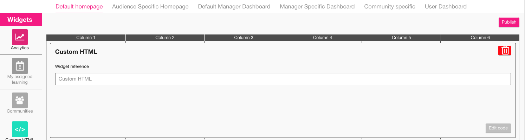Screen dimensions: 525x140
Task: Pick the Custom HTML code widget icon
Action: coord(20,129)
